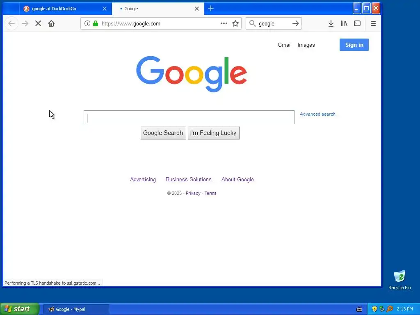Open a new tab
420x315 pixels.
211,9
